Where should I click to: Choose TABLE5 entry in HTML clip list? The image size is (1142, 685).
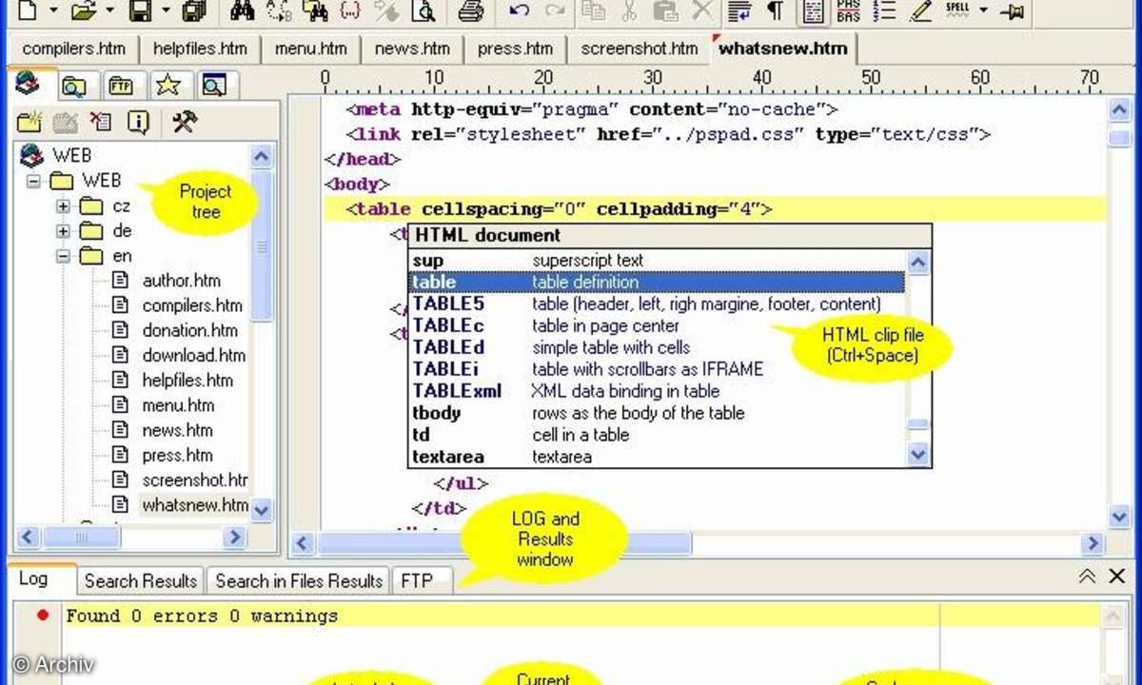657,304
